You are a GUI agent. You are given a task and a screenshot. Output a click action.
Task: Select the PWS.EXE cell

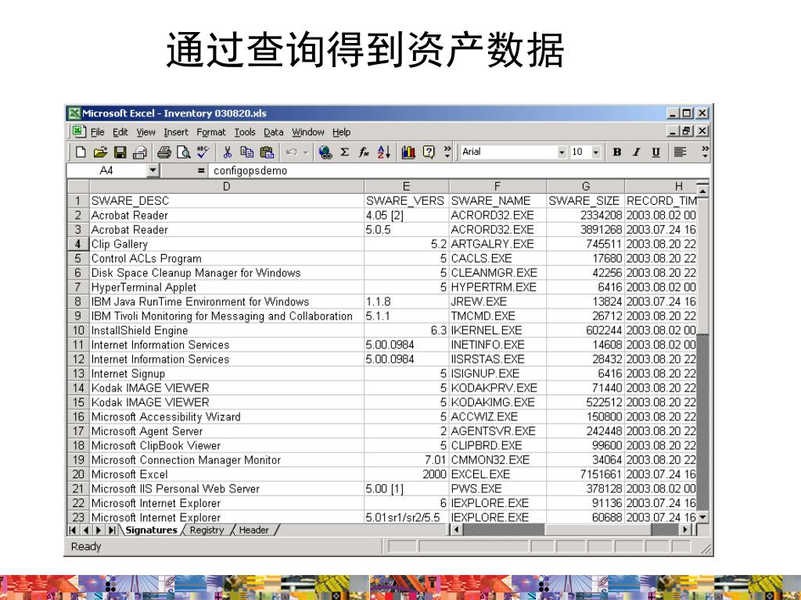tap(497, 488)
